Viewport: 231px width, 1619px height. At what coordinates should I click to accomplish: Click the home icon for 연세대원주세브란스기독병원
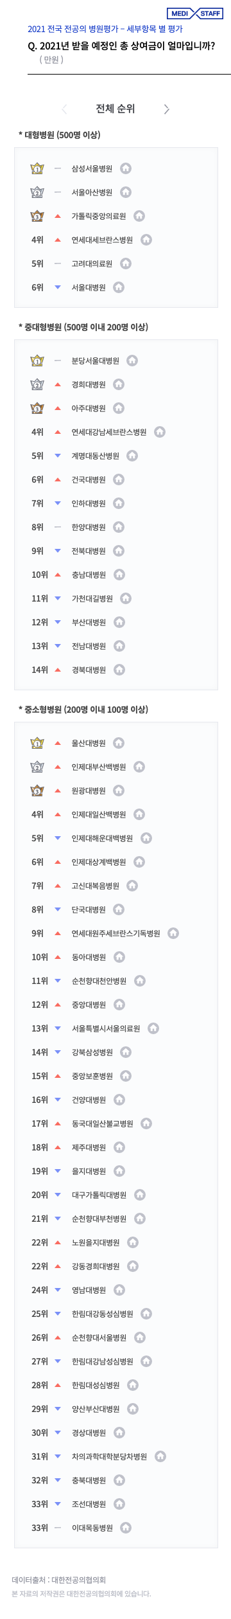click(173, 933)
